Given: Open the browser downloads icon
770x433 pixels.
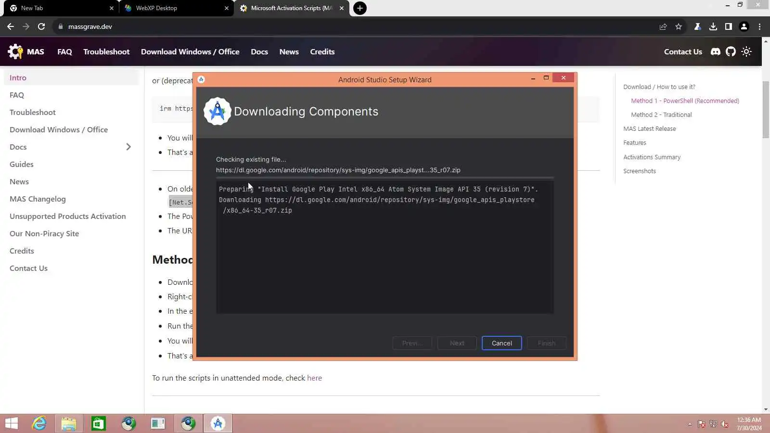Looking at the screenshot, I should (x=713, y=26).
